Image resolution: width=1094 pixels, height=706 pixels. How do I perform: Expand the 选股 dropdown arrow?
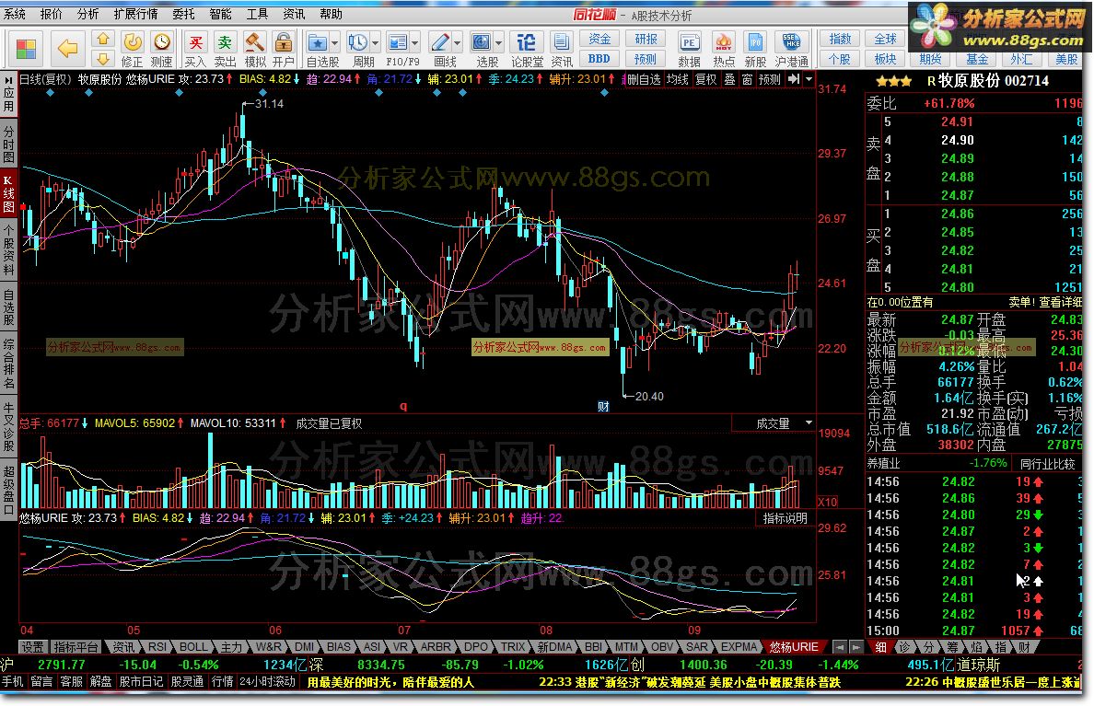[499, 43]
